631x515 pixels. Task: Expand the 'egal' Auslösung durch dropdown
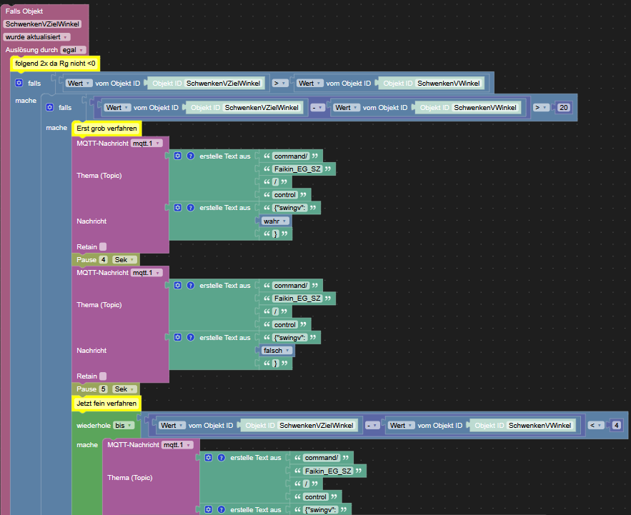(73, 50)
